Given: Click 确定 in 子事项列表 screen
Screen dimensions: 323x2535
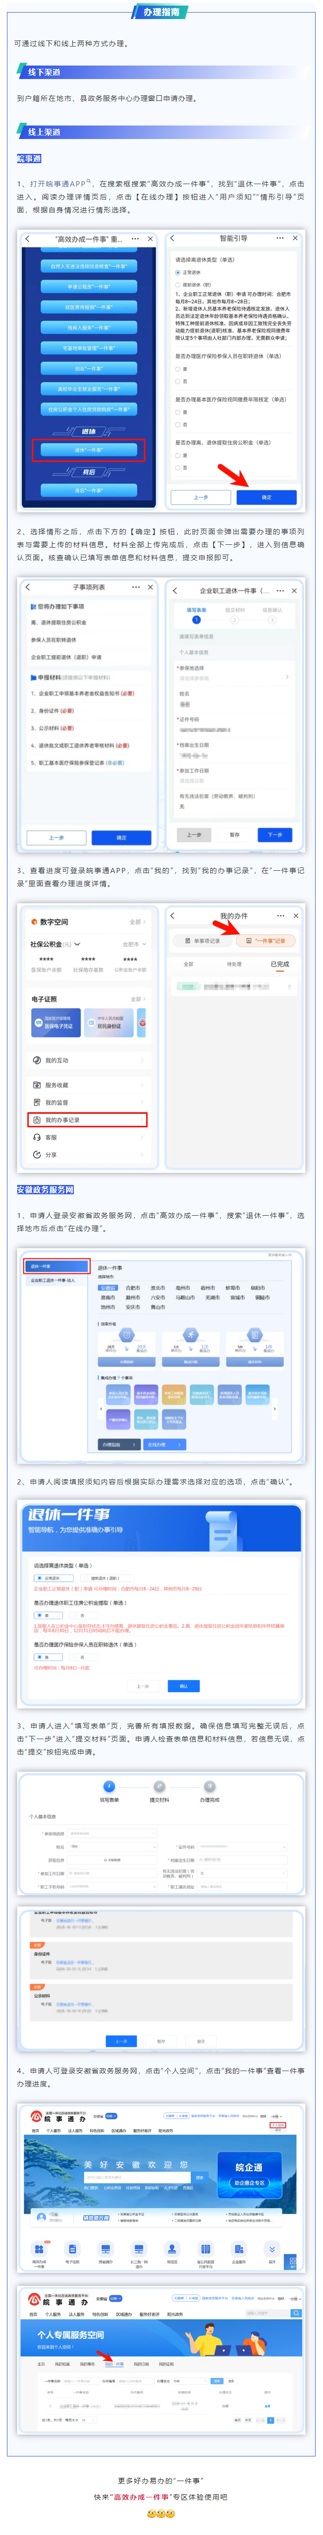Looking at the screenshot, I should click(x=122, y=837).
